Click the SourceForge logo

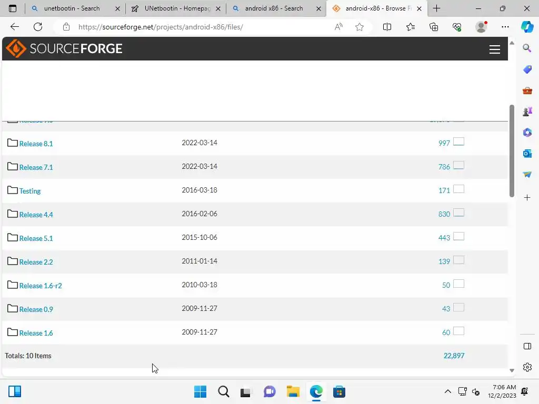64,48
